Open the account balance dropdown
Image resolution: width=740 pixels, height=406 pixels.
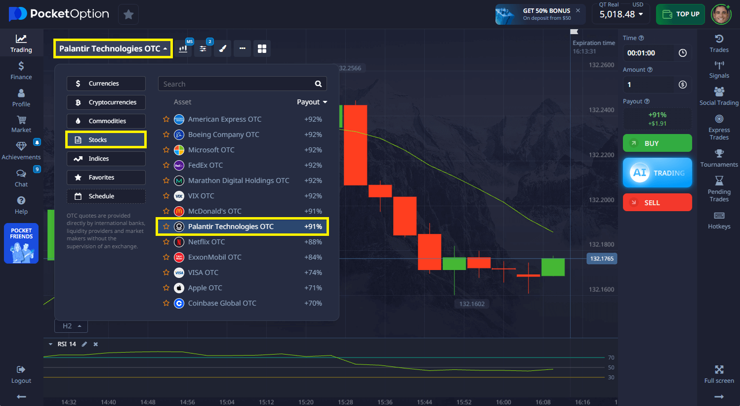621,14
